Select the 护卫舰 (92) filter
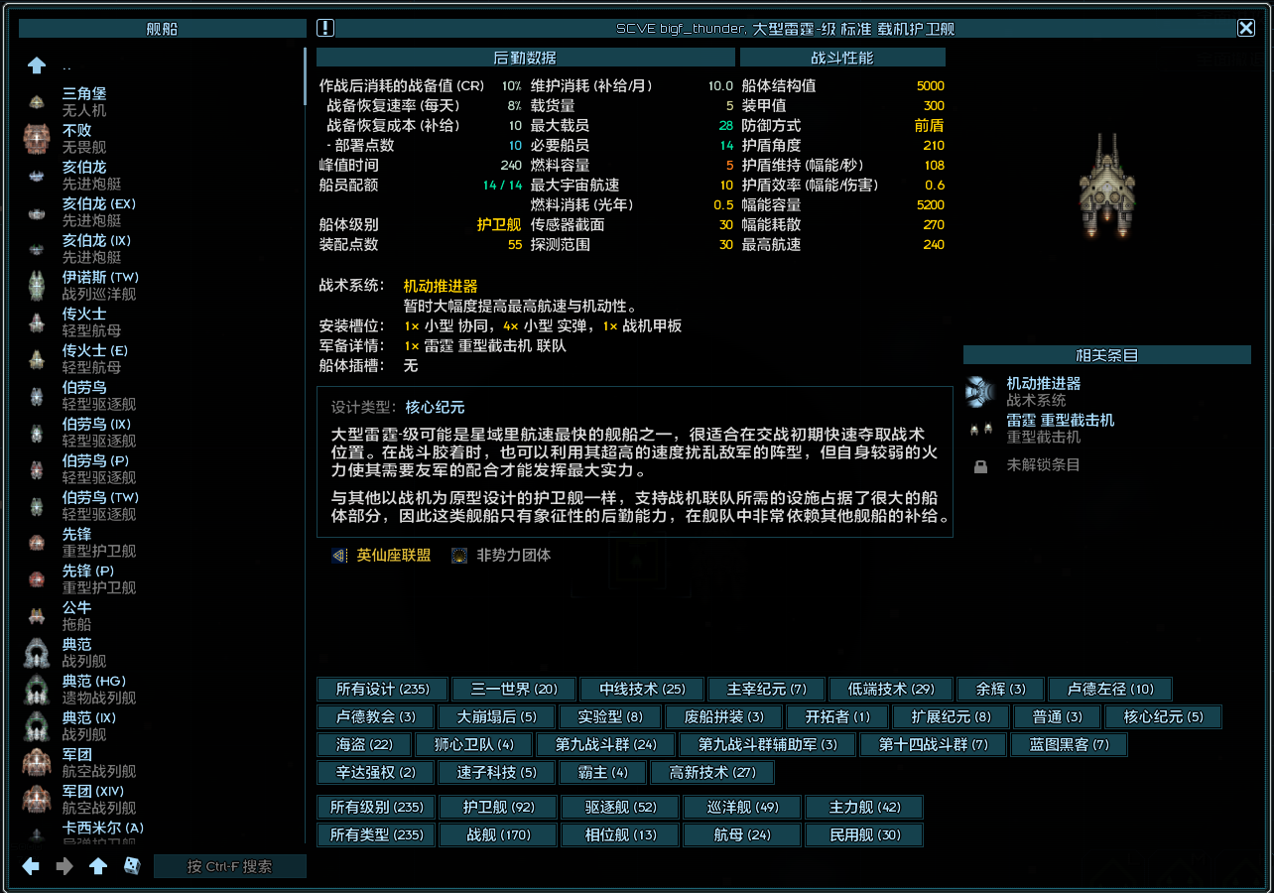1274x893 pixels. (x=499, y=808)
